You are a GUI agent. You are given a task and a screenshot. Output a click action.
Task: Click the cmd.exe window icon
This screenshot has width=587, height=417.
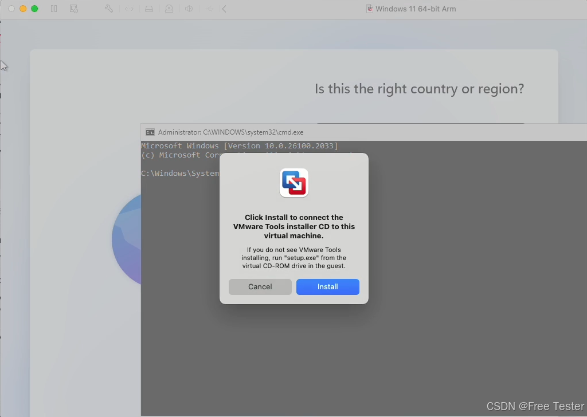tap(150, 132)
